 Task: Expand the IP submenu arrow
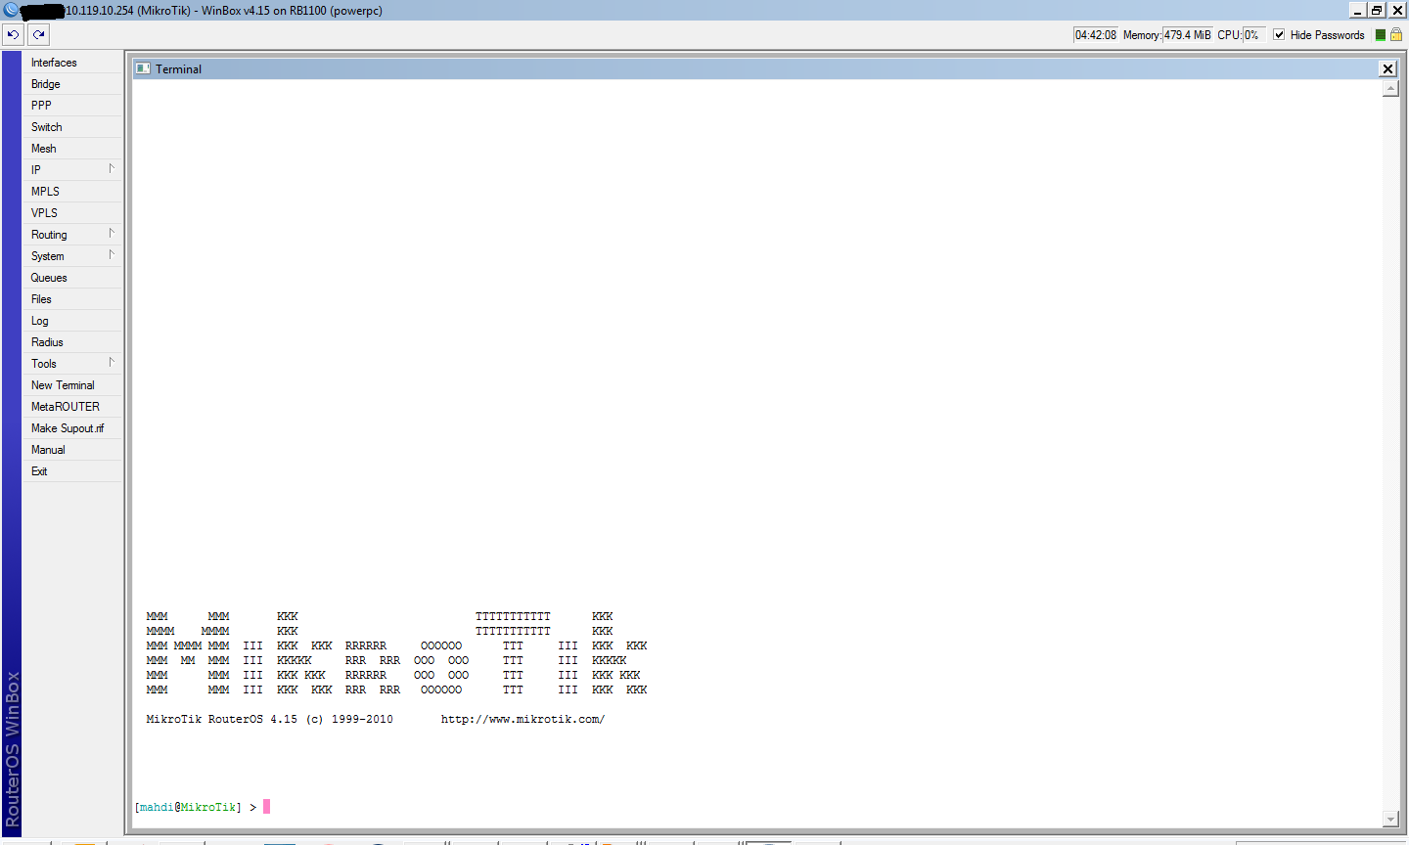point(112,169)
